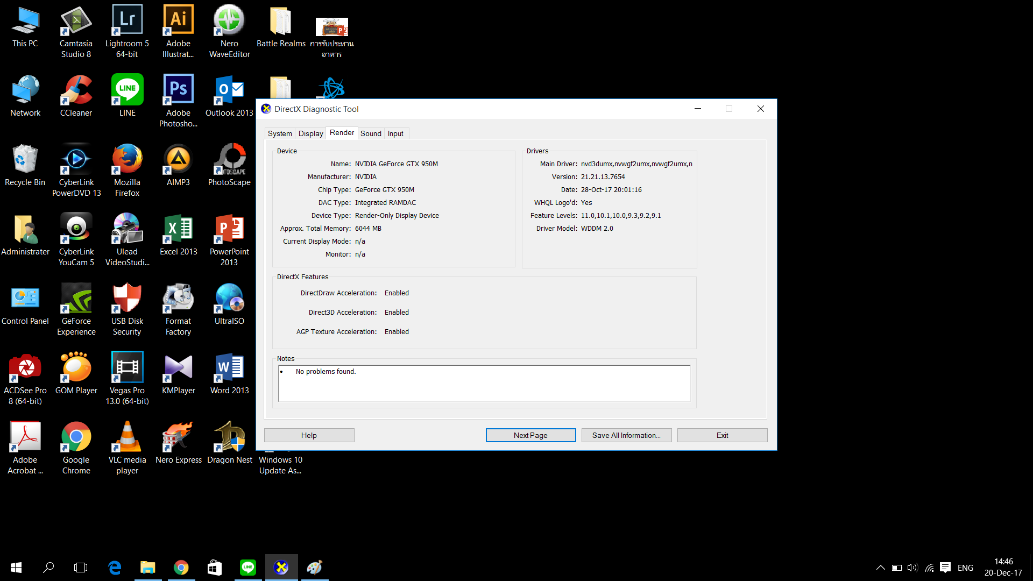Click the Adobe Photoshop desktop icon
Viewport: 1033px width, 581px height.
pos(178,91)
